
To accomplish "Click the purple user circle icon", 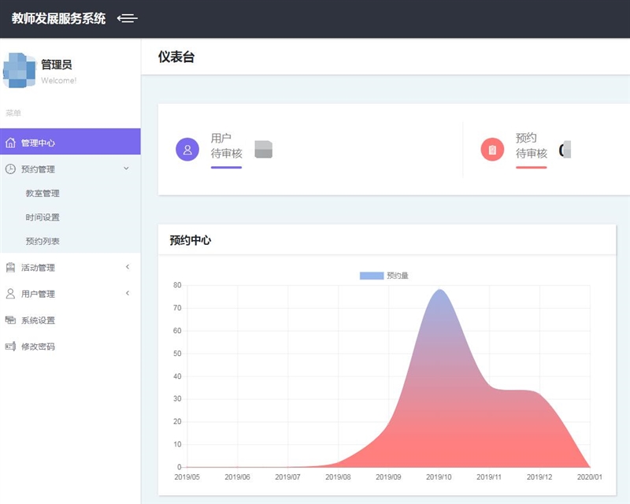I will point(187,148).
